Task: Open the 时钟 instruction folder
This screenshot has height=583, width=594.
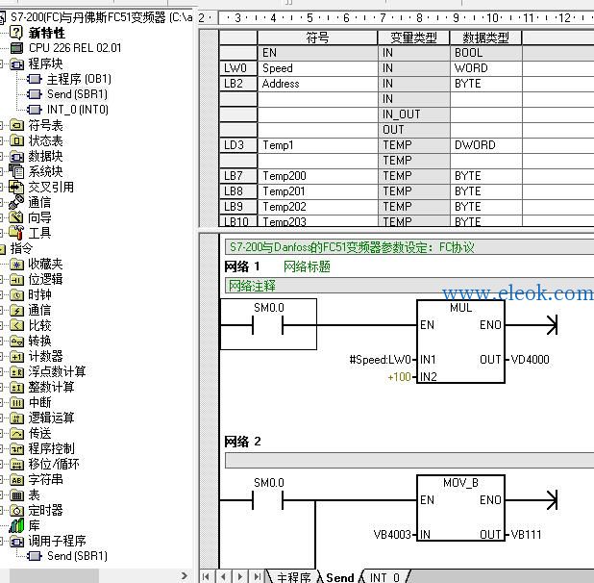Action: (16, 295)
